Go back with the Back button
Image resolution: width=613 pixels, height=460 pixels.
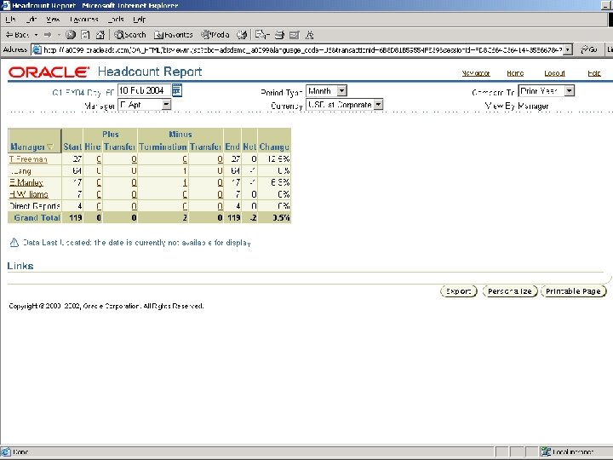coord(18,35)
